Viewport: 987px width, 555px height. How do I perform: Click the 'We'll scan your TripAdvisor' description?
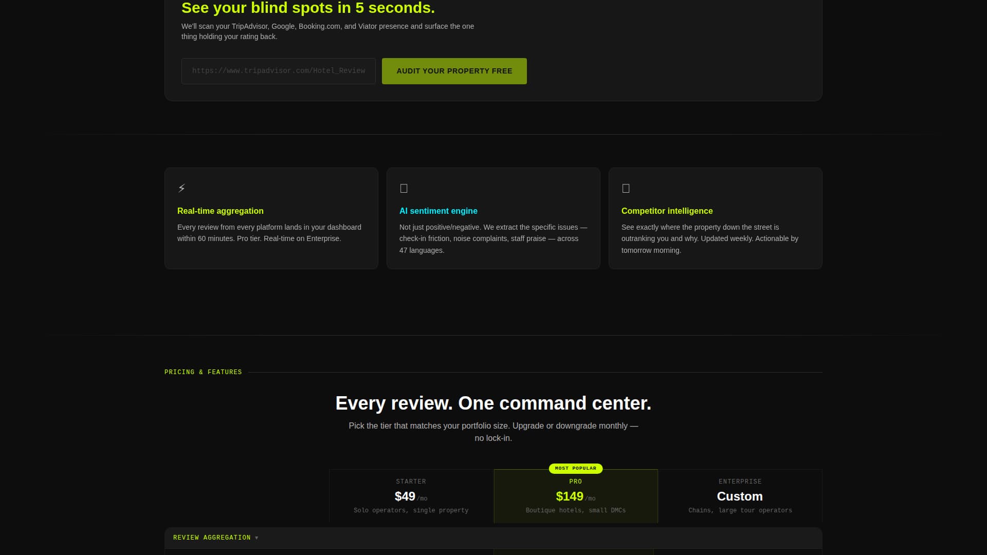coord(327,31)
